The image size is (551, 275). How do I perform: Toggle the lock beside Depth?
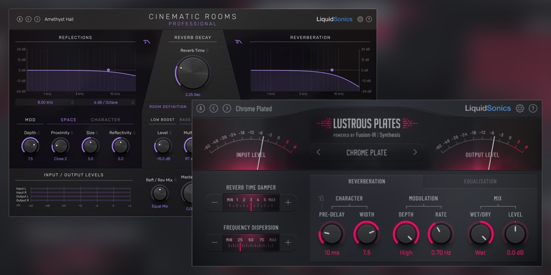coord(39,133)
